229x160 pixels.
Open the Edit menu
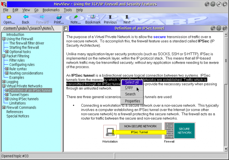(15, 10)
